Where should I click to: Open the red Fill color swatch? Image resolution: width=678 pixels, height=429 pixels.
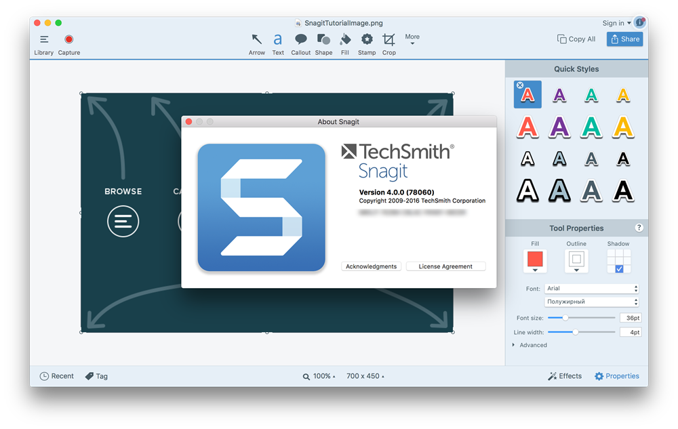tap(535, 261)
